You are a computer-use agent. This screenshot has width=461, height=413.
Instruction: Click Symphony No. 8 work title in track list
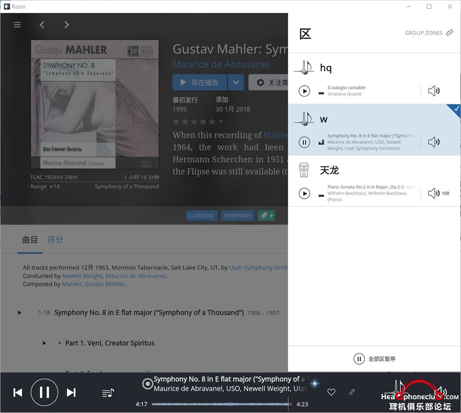pyautogui.click(x=149, y=313)
